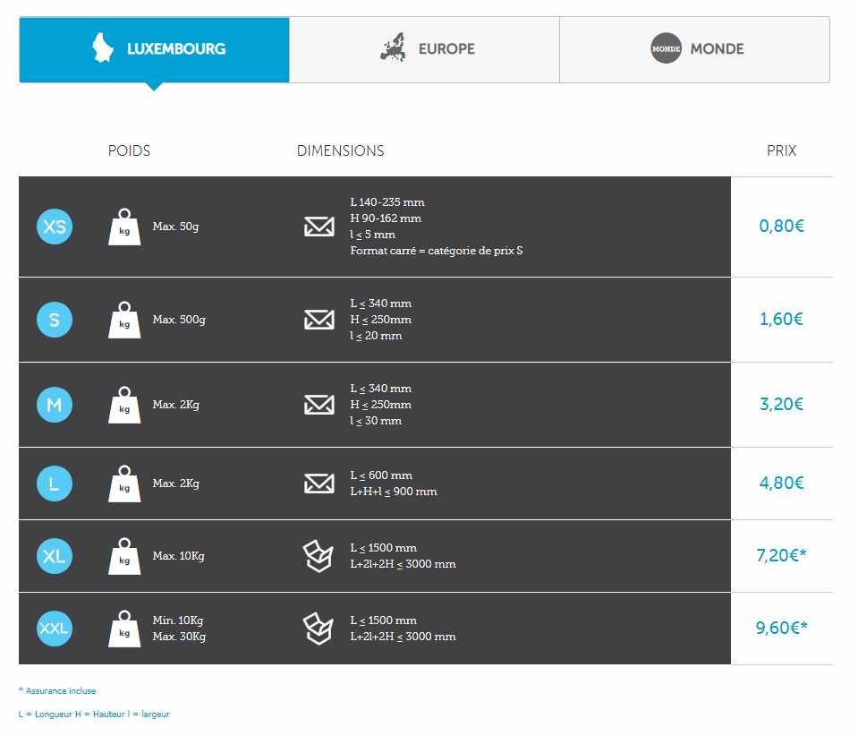
Task: Click the PRIX column header
Action: pyautogui.click(x=781, y=150)
